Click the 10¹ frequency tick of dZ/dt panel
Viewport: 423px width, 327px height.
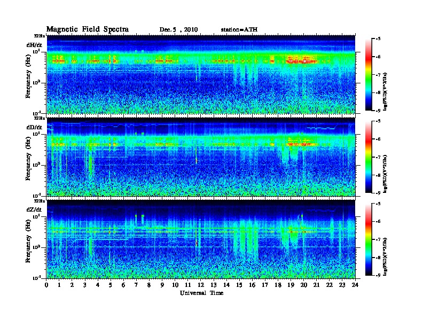pos(36,216)
